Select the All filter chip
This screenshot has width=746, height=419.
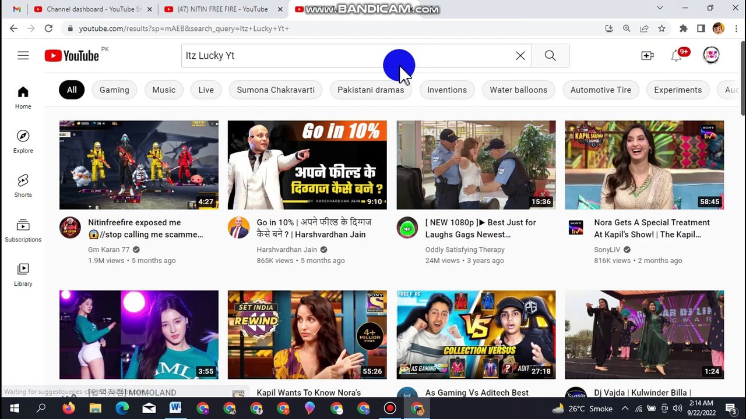point(72,90)
